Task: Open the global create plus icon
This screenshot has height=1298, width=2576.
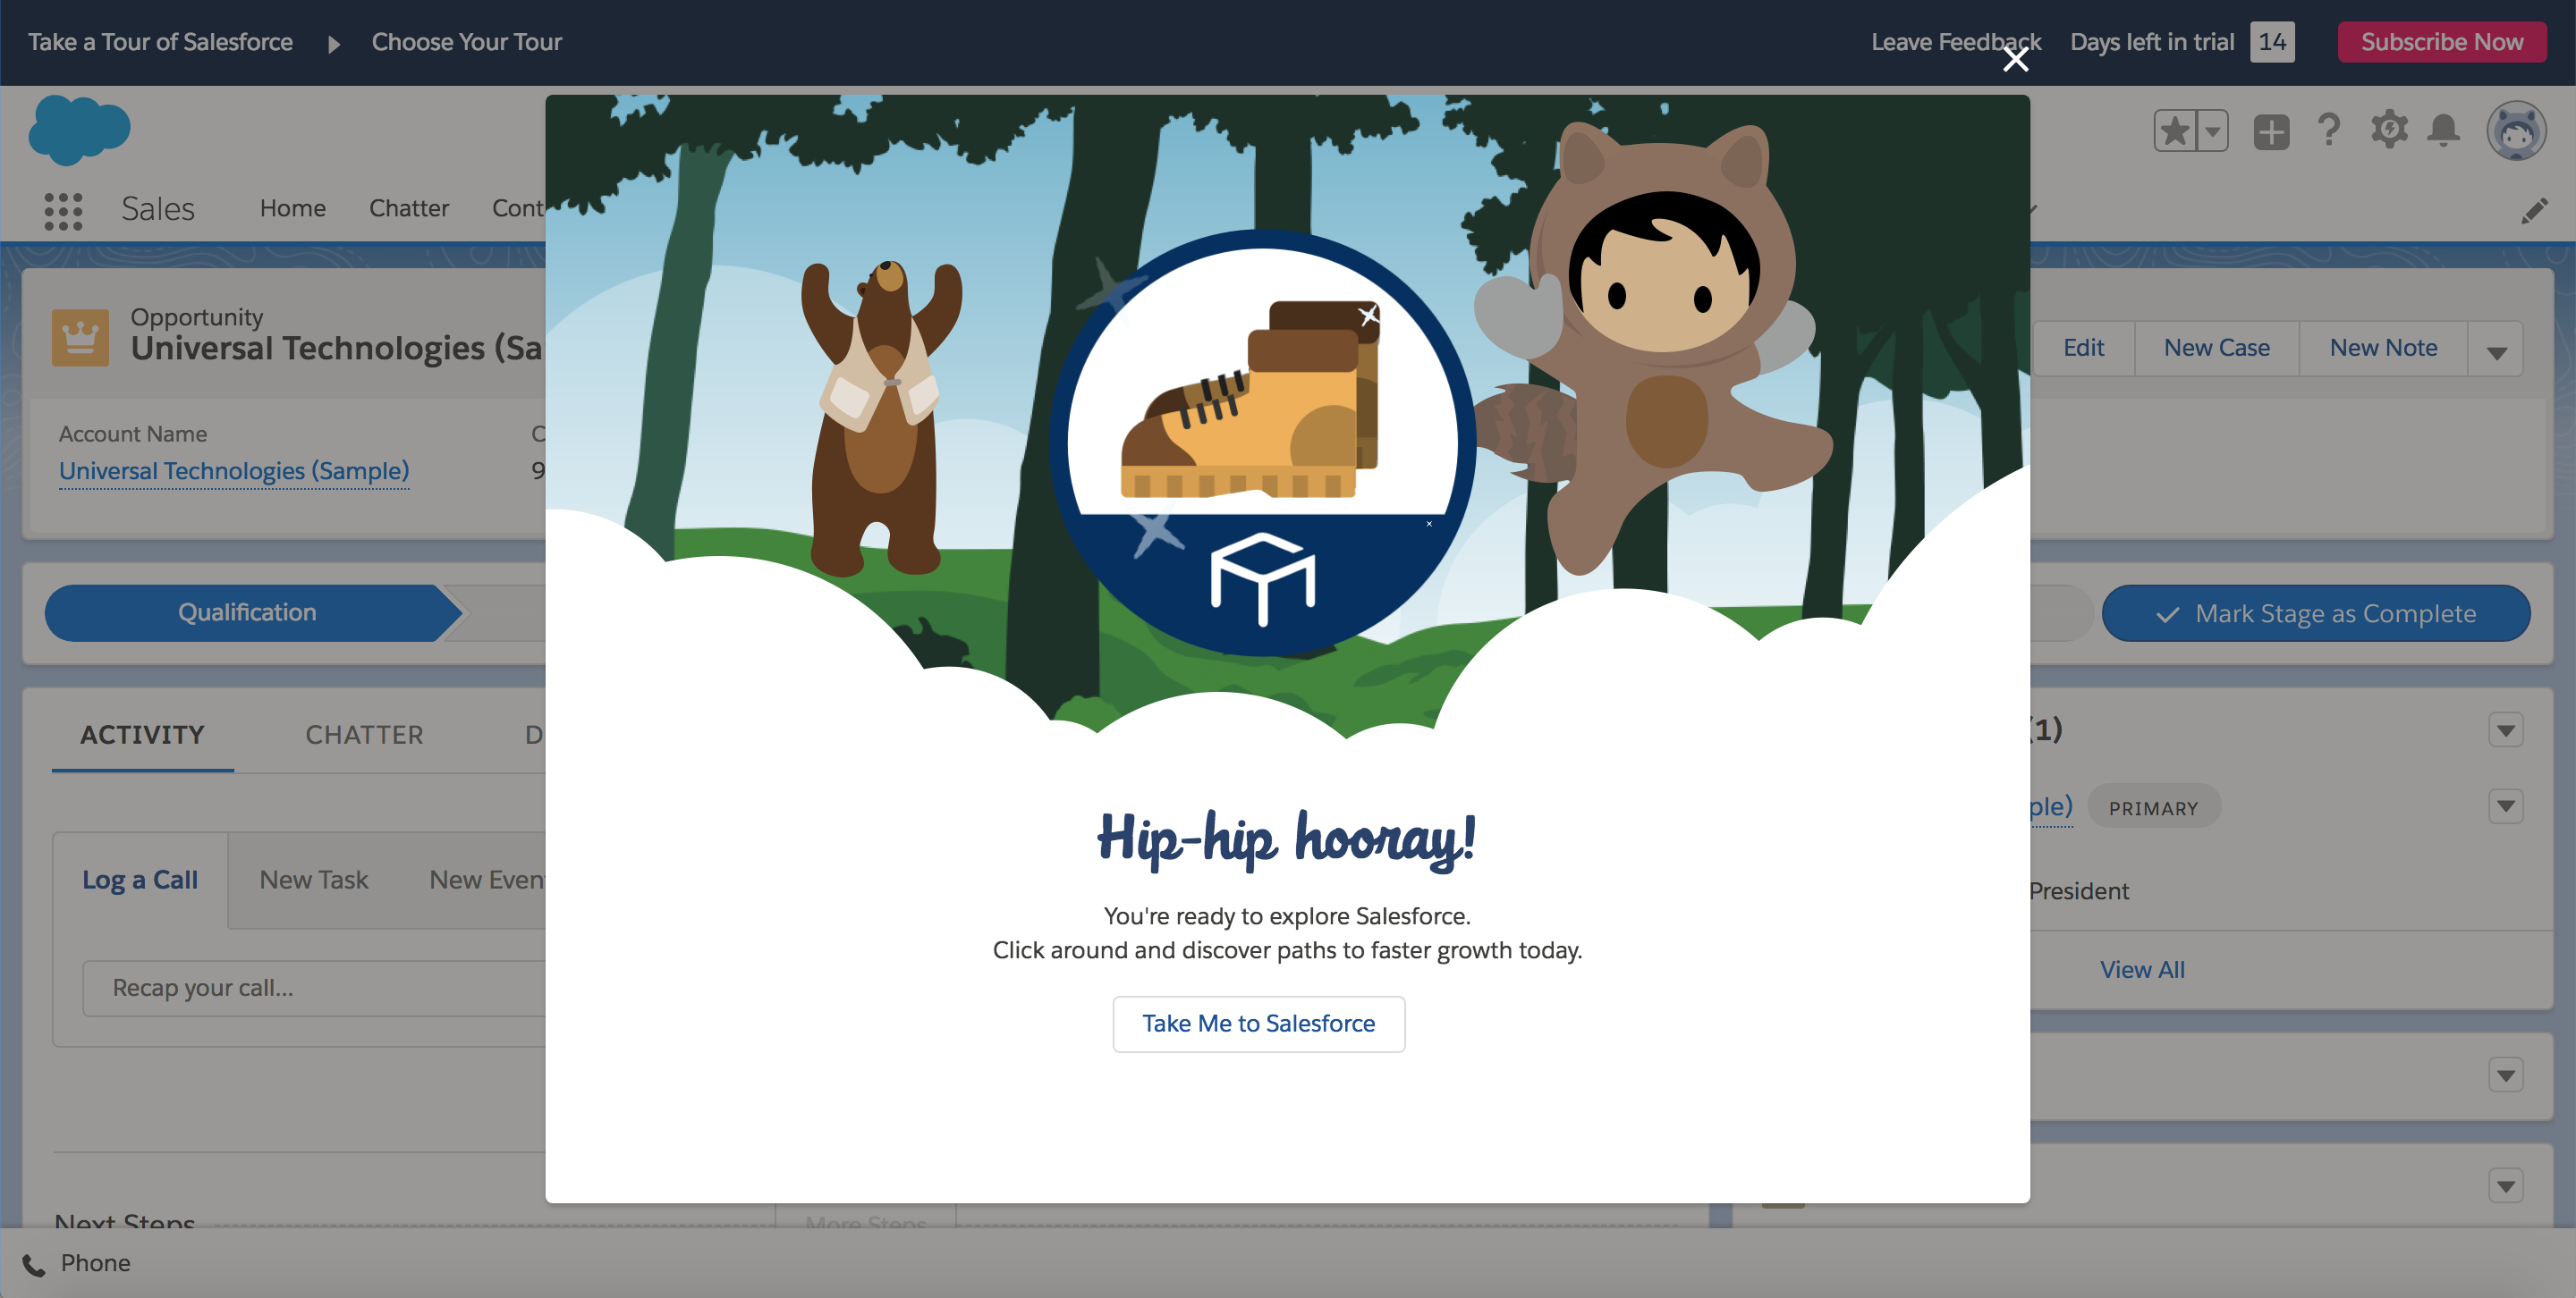Action: pyautogui.click(x=2271, y=131)
